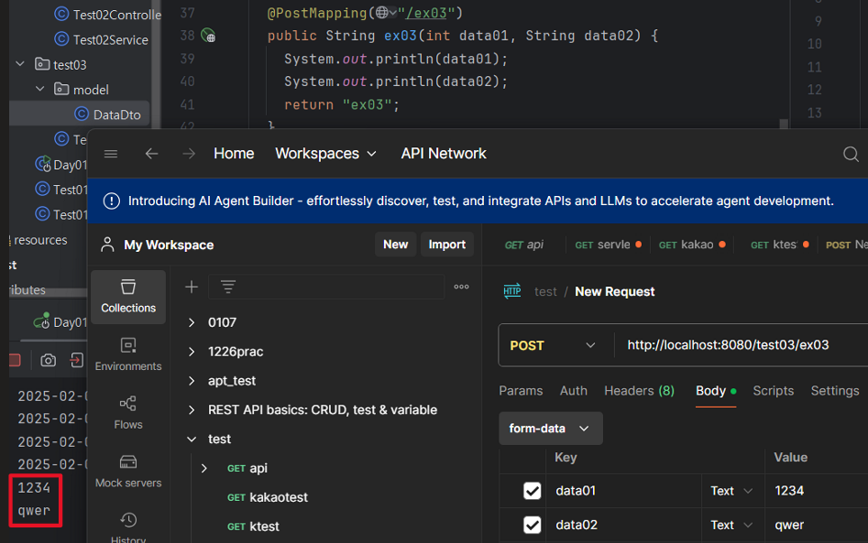The image size is (868, 543).
Task: Click the info icon in the blue banner
Action: tap(111, 201)
